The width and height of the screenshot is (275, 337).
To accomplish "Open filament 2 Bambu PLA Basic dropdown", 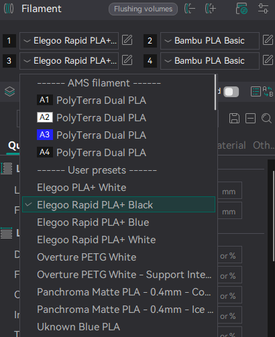I will (x=210, y=41).
